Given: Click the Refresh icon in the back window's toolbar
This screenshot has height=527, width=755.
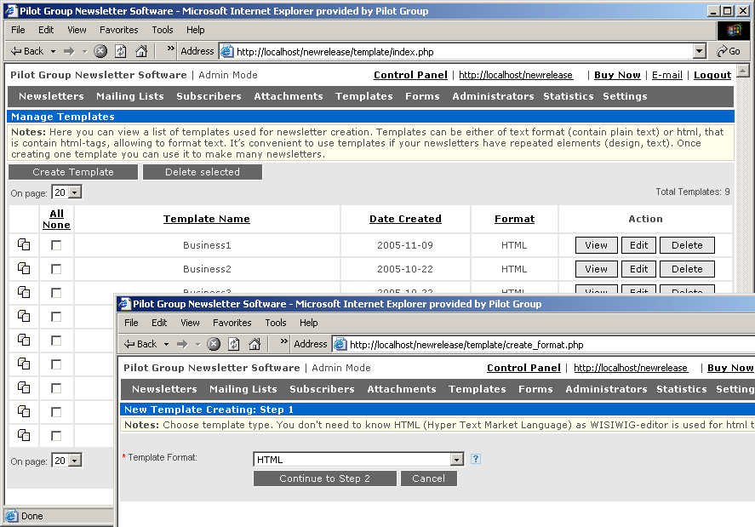Looking at the screenshot, I should [120, 51].
